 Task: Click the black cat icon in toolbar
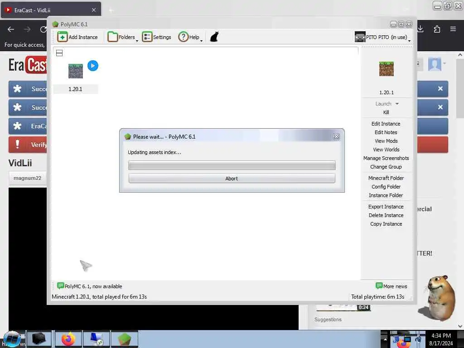tap(214, 37)
